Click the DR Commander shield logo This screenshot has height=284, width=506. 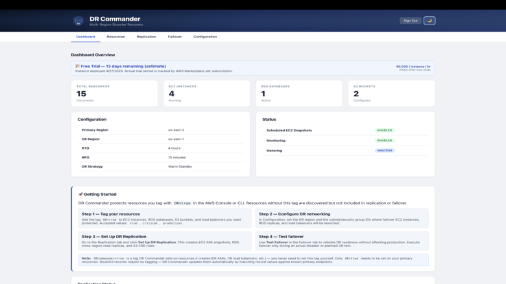click(x=78, y=21)
